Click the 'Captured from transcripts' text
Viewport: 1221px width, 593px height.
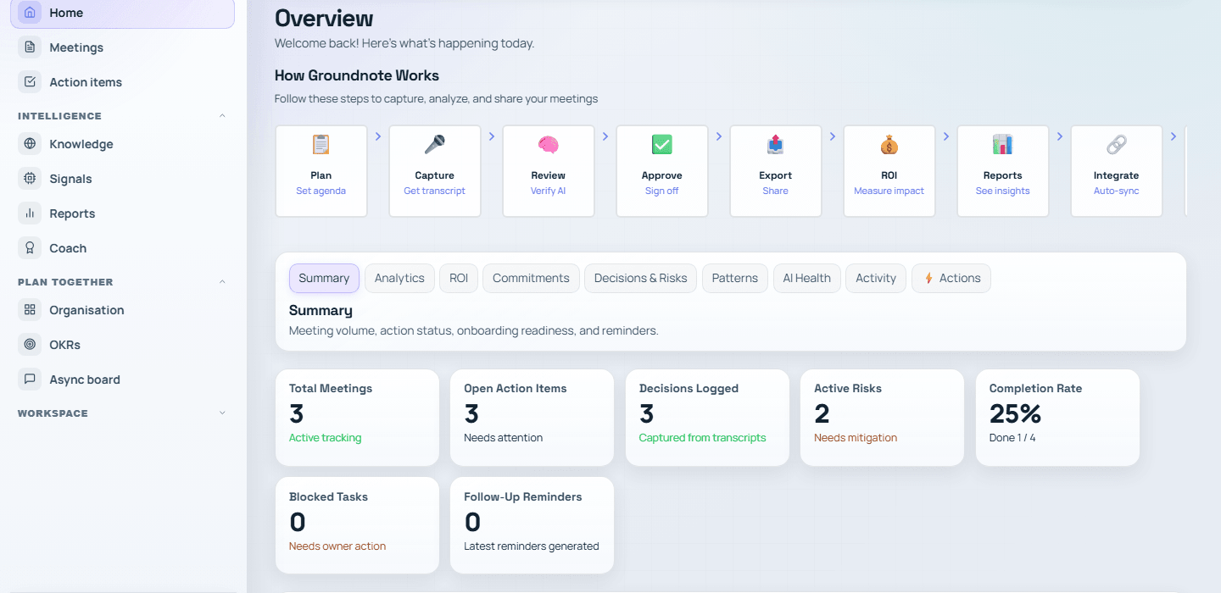[x=702, y=438]
